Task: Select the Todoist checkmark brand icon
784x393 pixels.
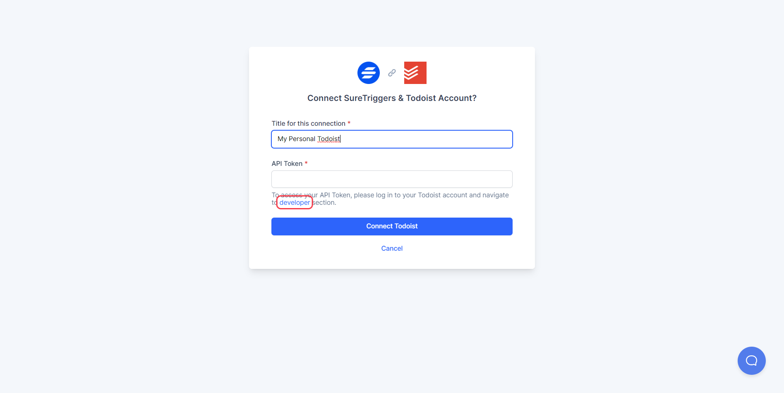Action: click(415, 72)
